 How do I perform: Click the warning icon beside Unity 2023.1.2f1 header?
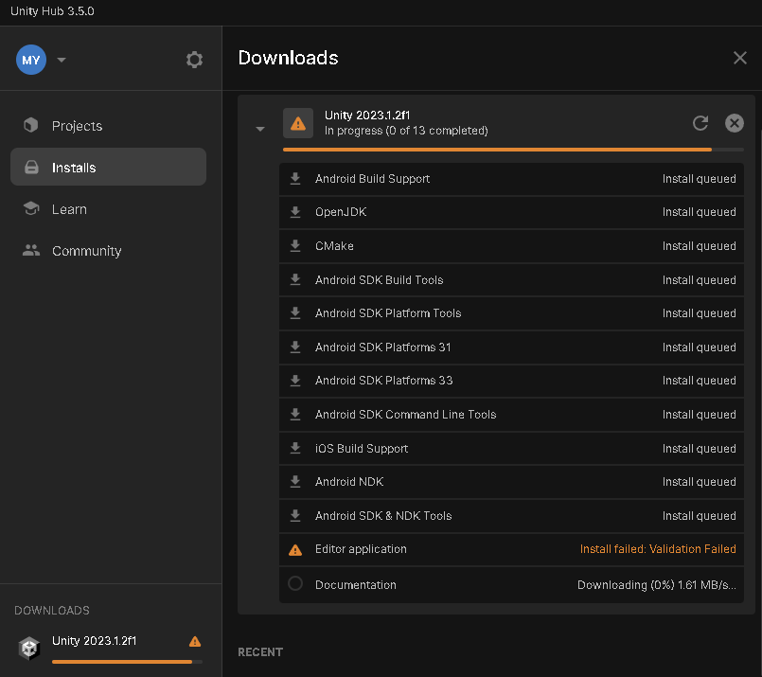point(298,123)
